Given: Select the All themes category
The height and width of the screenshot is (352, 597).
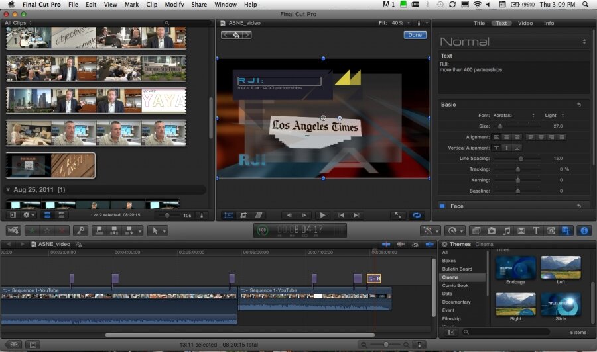Looking at the screenshot, I should coord(444,253).
